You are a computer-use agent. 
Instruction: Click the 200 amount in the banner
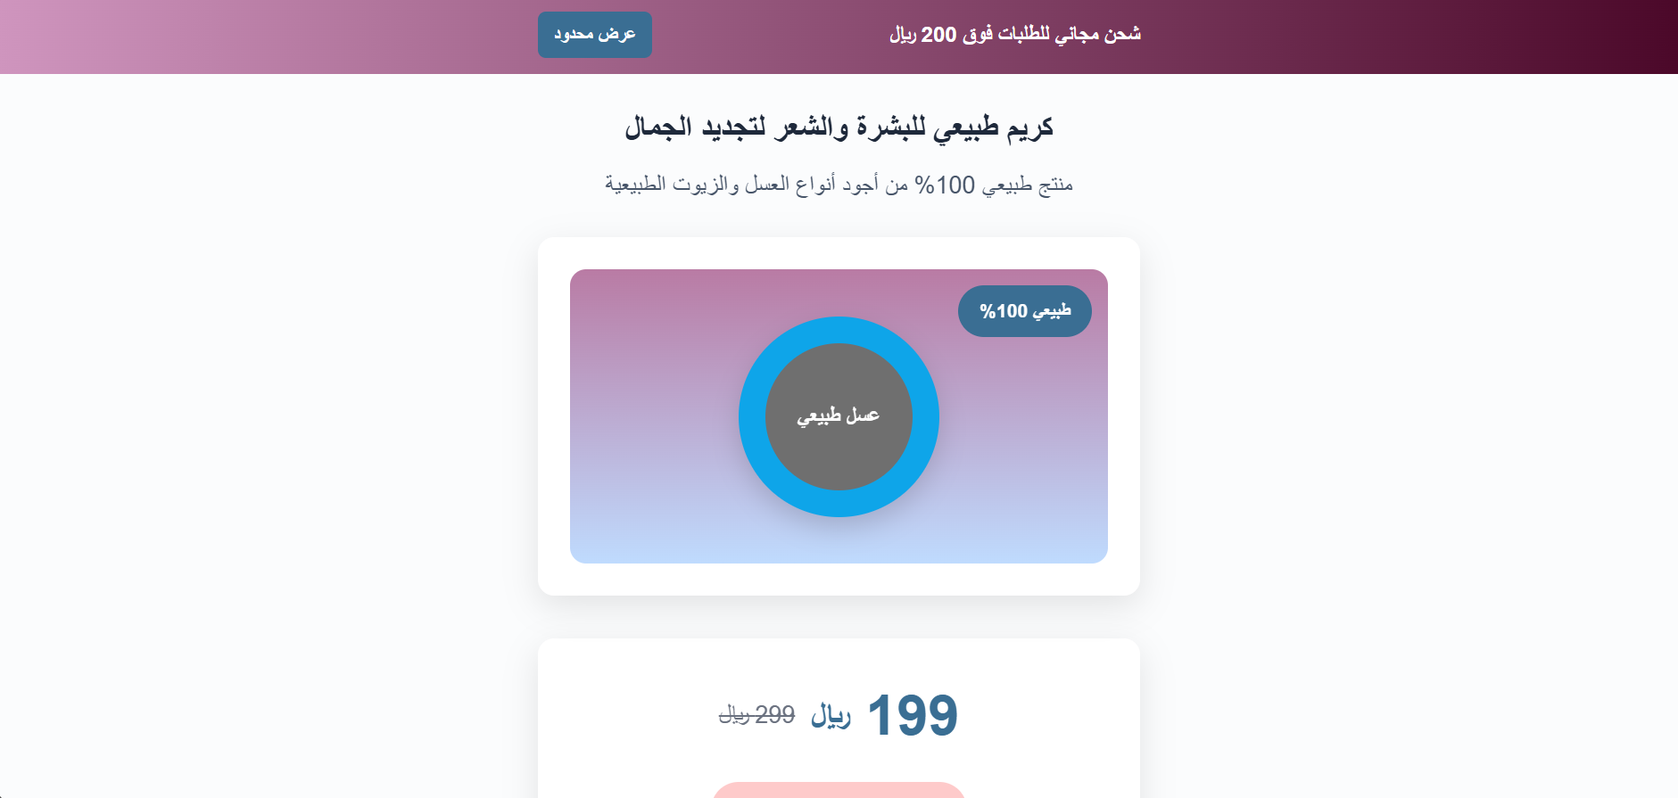938,35
